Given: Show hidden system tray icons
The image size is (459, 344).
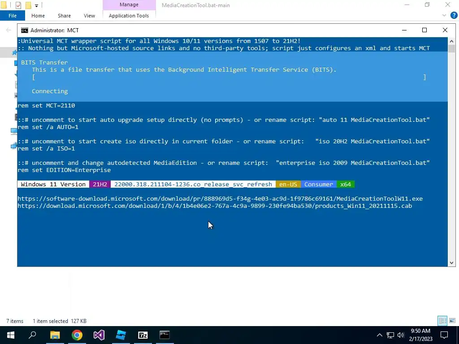Looking at the screenshot, I should (379, 335).
